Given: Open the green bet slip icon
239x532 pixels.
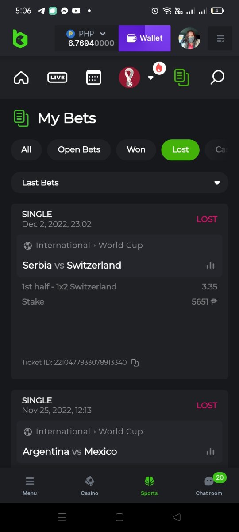Looking at the screenshot, I should coord(181,78).
